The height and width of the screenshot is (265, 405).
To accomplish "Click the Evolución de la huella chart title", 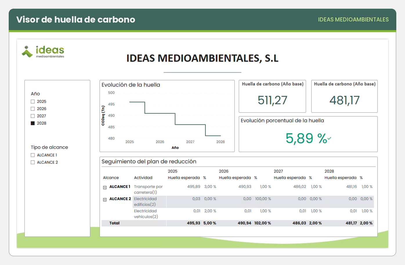I will coord(131,85).
